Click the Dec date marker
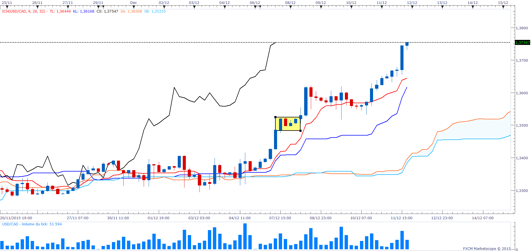 click(x=134, y=3)
